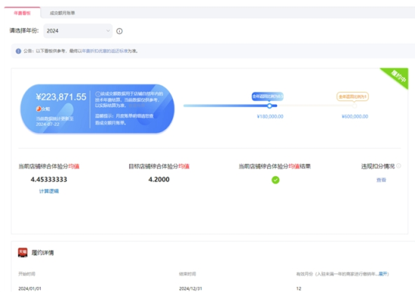Click the ¥180,000.00 threshold text
This screenshot has height=299, width=415.
270,116
